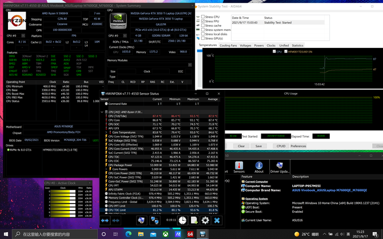Toggle the CPU graph line checkbox
The image size is (383, 239).
click(274, 51)
